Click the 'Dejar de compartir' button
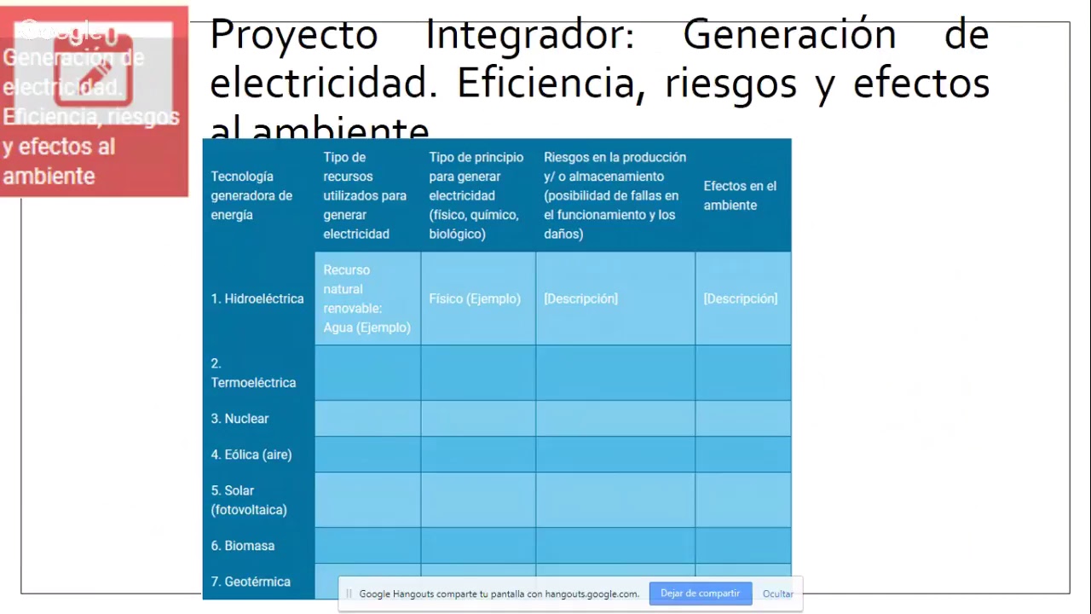Viewport: 1091px width, 614px height. coord(700,594)
